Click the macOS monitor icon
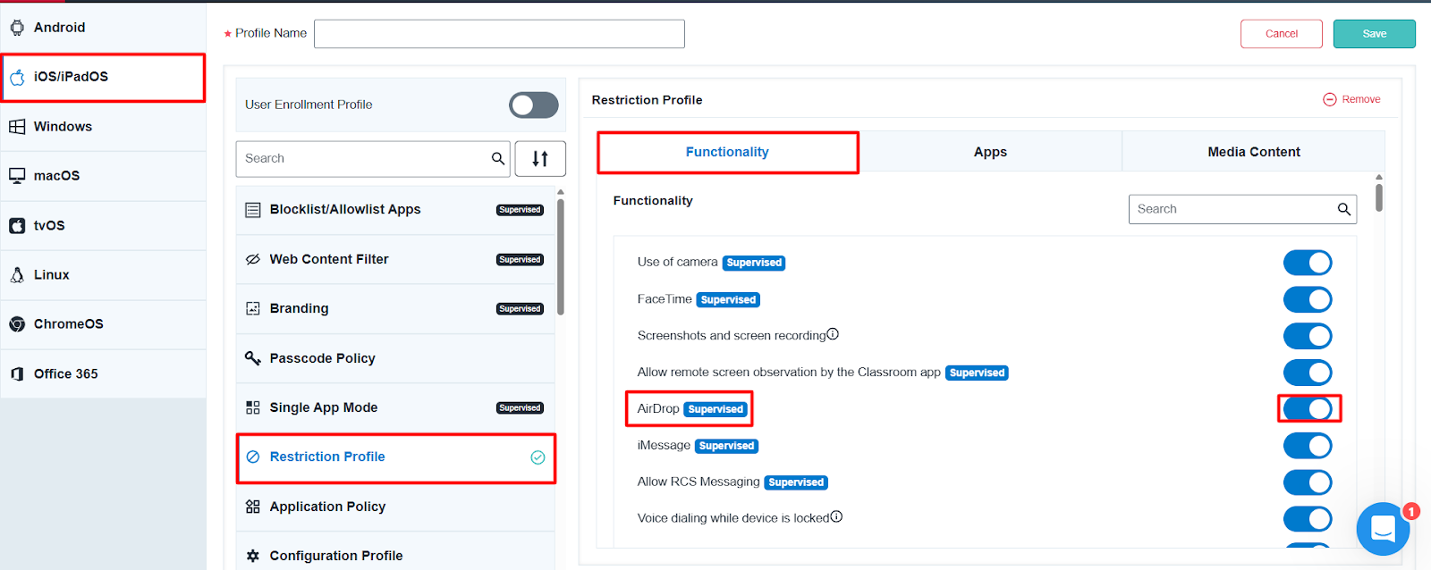Image resolution: width=1431 pixels, height=570 pixels. (17, 176)
